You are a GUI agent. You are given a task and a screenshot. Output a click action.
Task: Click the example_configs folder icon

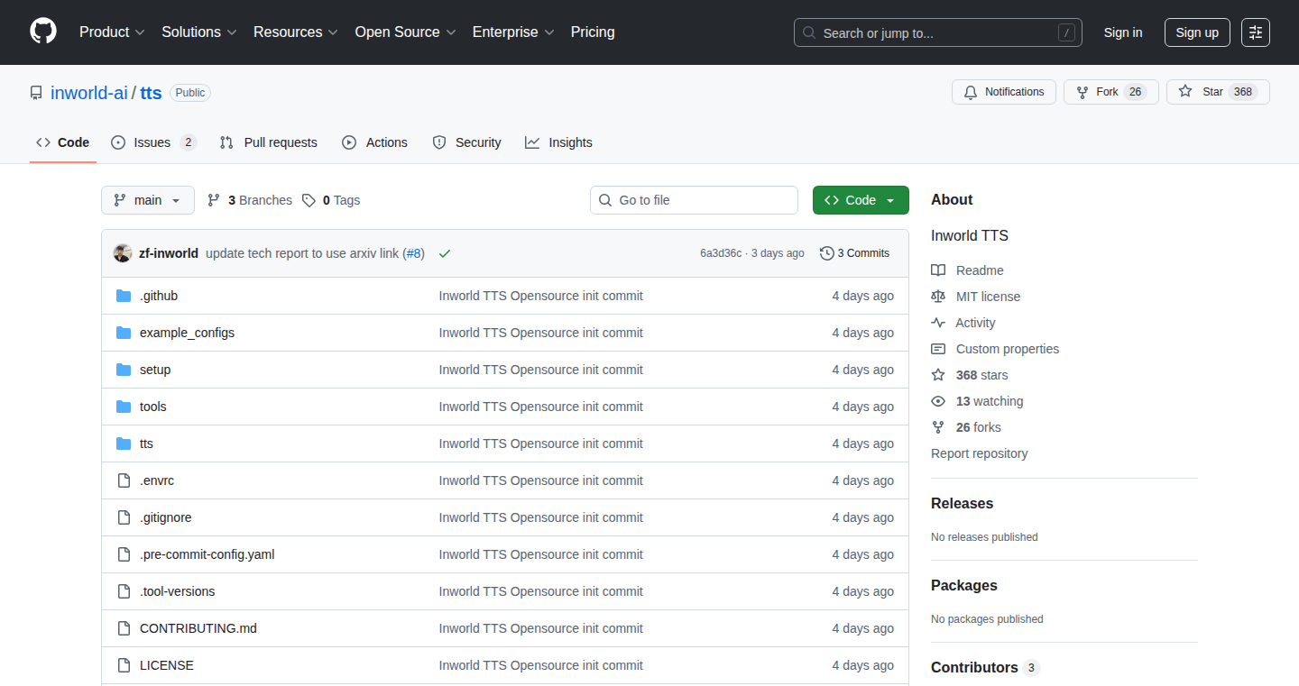(124, 333)
